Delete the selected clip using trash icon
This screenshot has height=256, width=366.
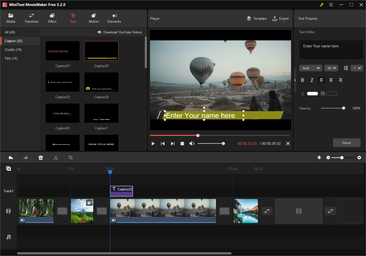41,158
